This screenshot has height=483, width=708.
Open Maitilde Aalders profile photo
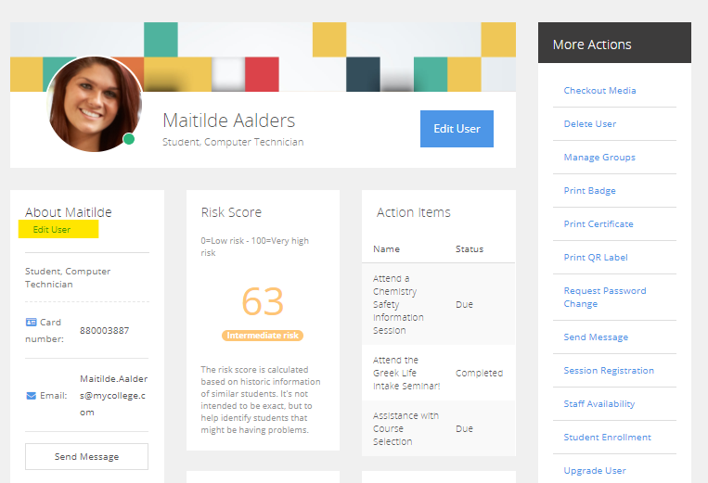click(95, 104)
